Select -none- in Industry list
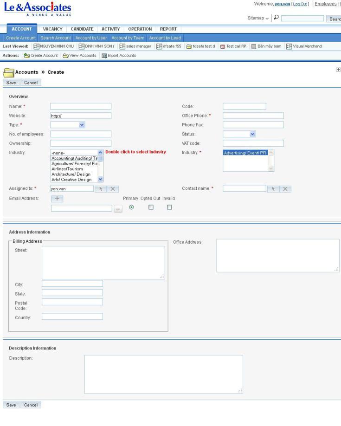Viewport: 341px width, 426px height. click(x=74, y=153)
